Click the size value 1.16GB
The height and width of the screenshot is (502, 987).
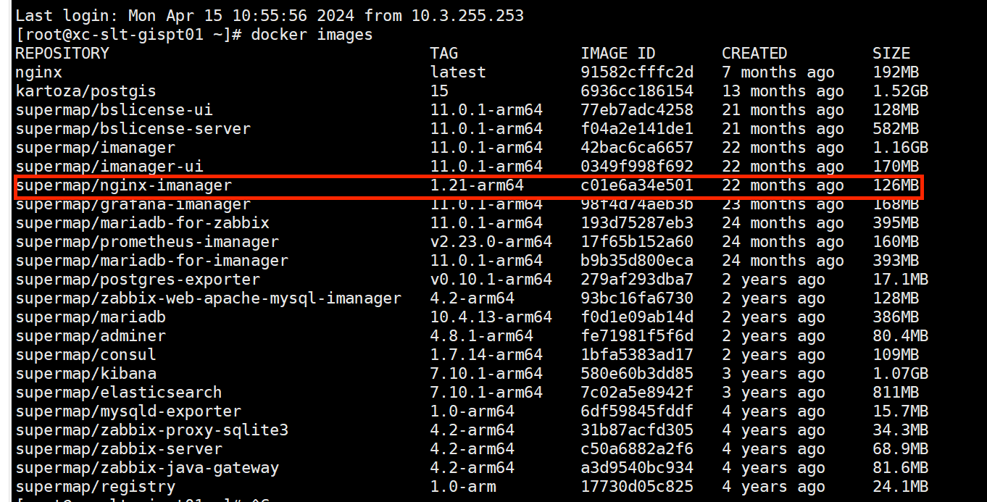tap(901, 148)
